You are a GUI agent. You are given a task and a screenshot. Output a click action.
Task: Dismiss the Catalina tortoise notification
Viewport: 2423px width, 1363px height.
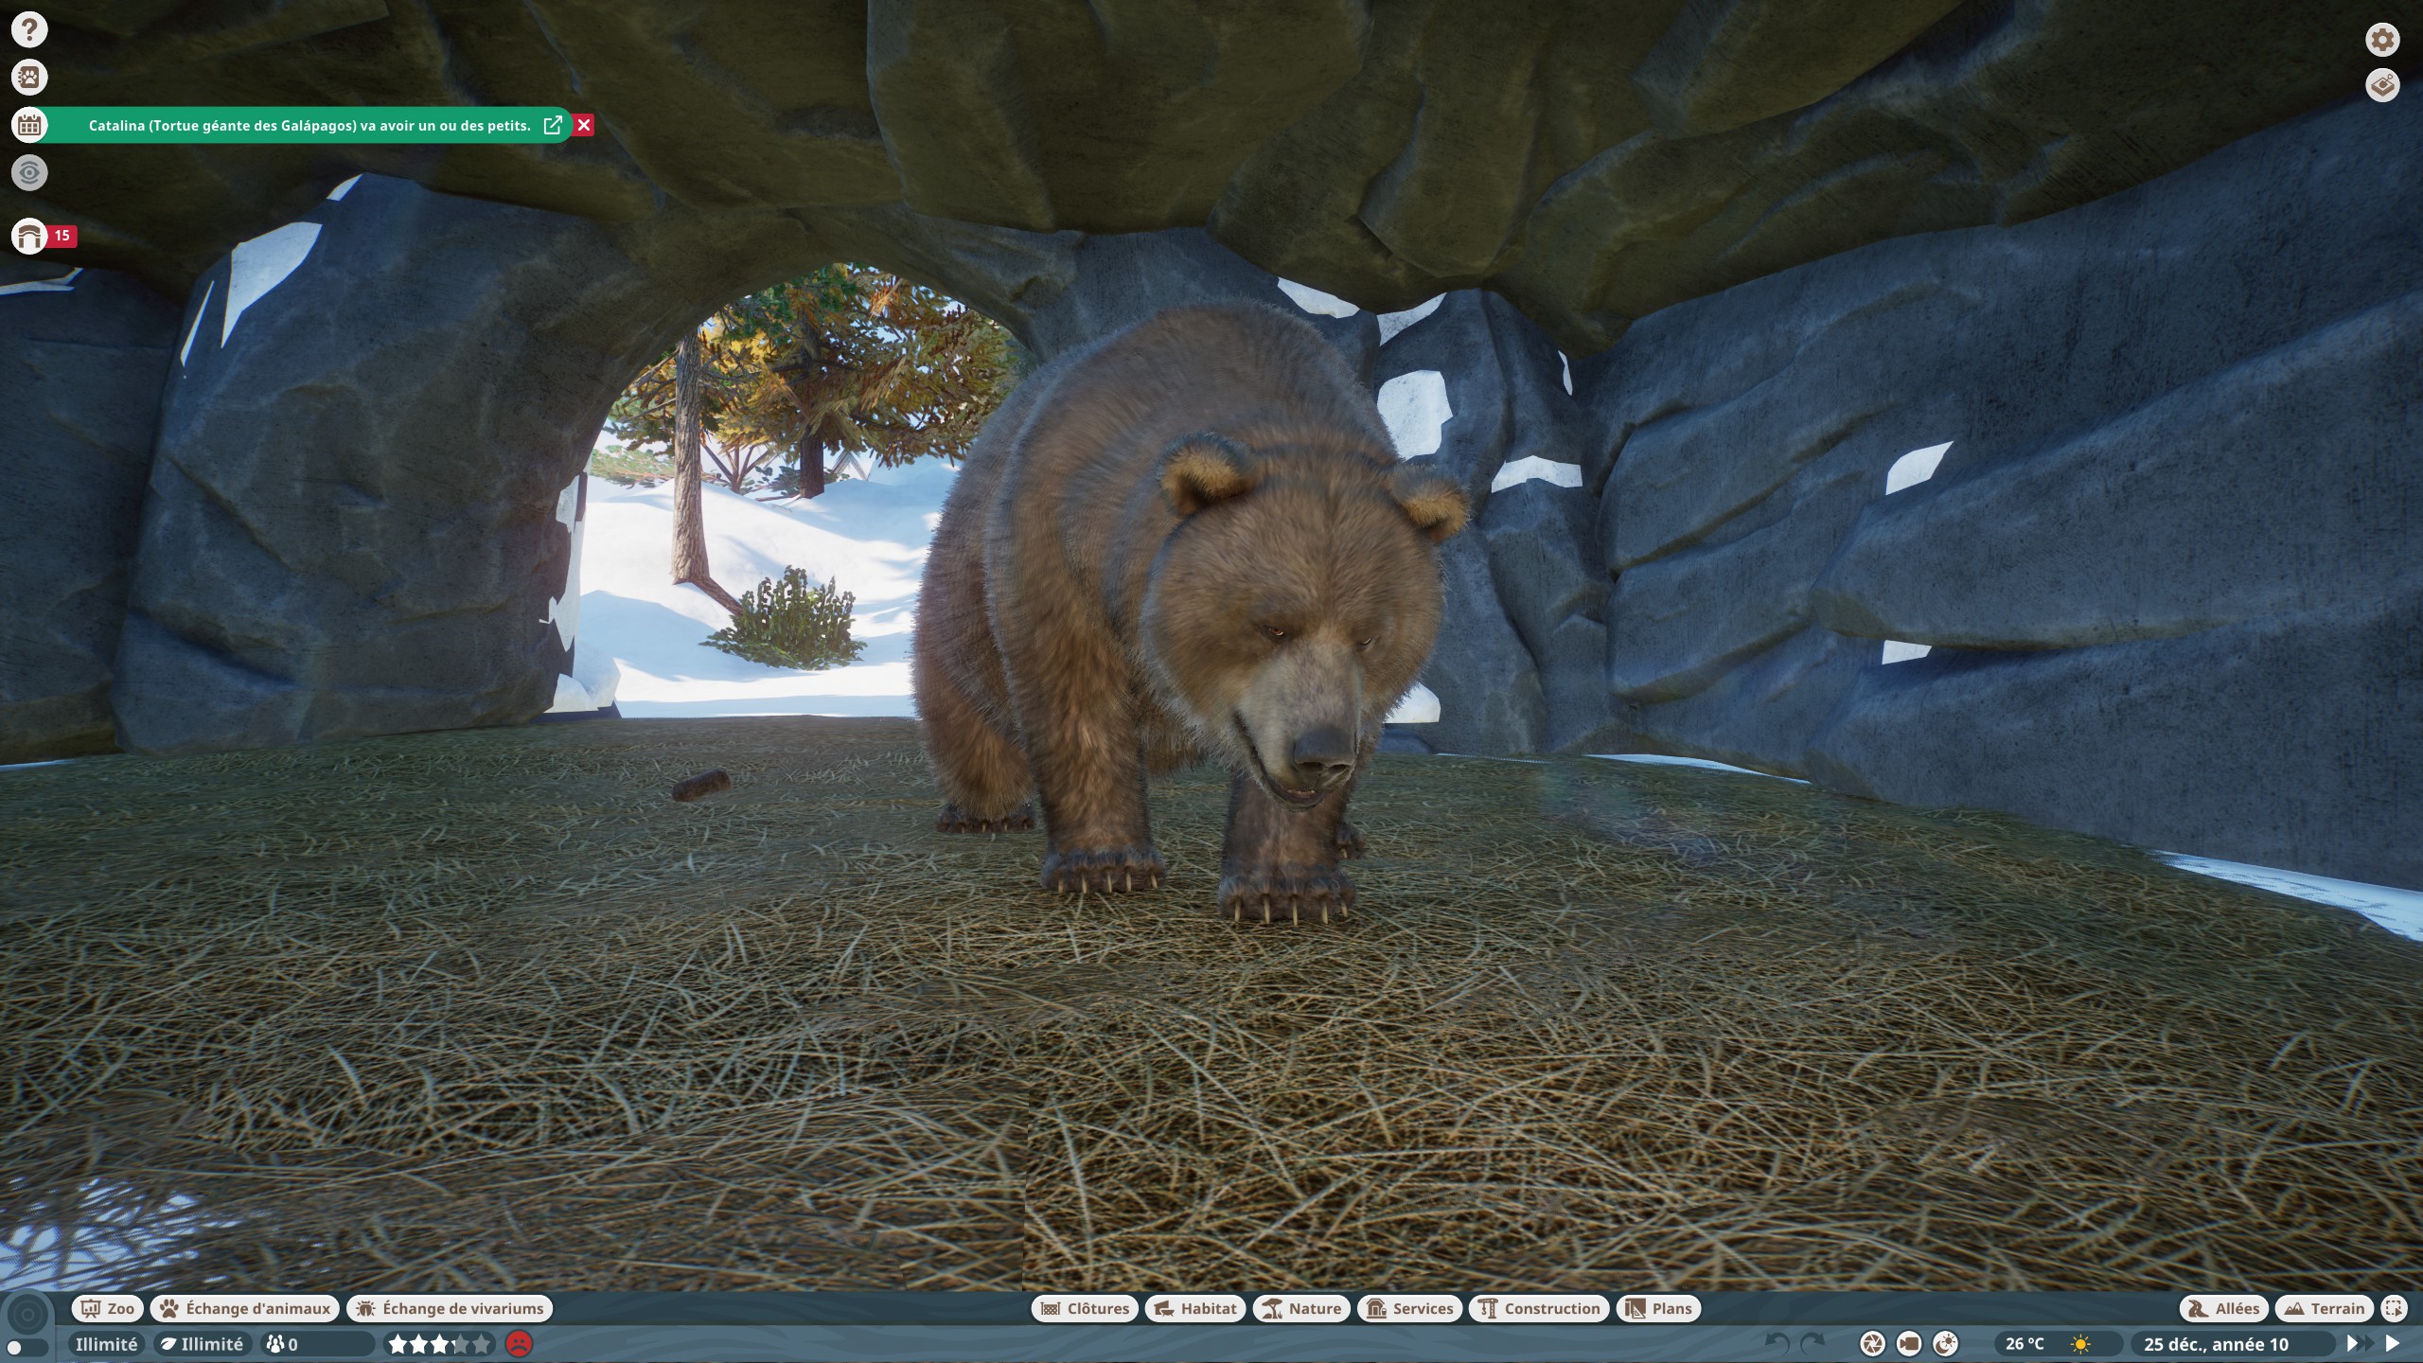pos(584,125)
